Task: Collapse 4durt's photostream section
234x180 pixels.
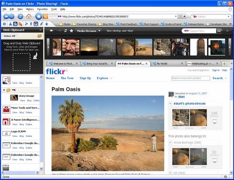Action: coord(170,104)
